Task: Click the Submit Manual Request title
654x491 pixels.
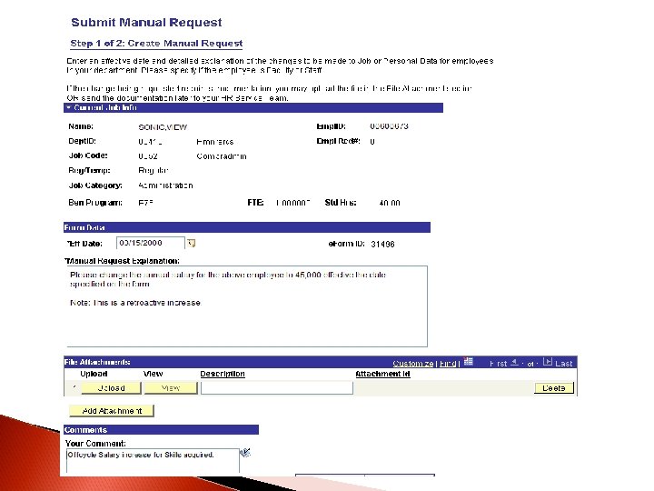Action: [x=146, y=22]
